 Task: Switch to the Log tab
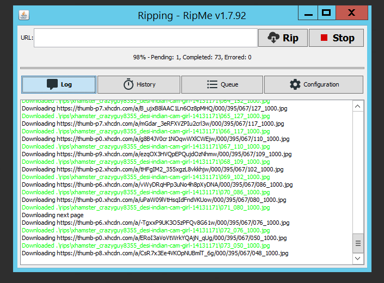pos(59,85)
